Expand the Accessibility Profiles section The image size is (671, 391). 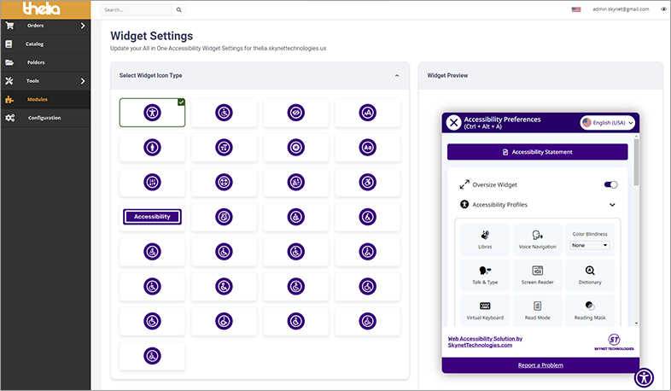pyautogui.click(x=612, y=205)
